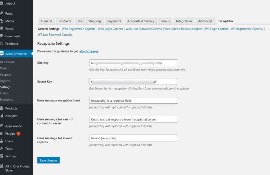270x175 pixels.
Task: Open the Tax tab
Action: click(80, 21)
